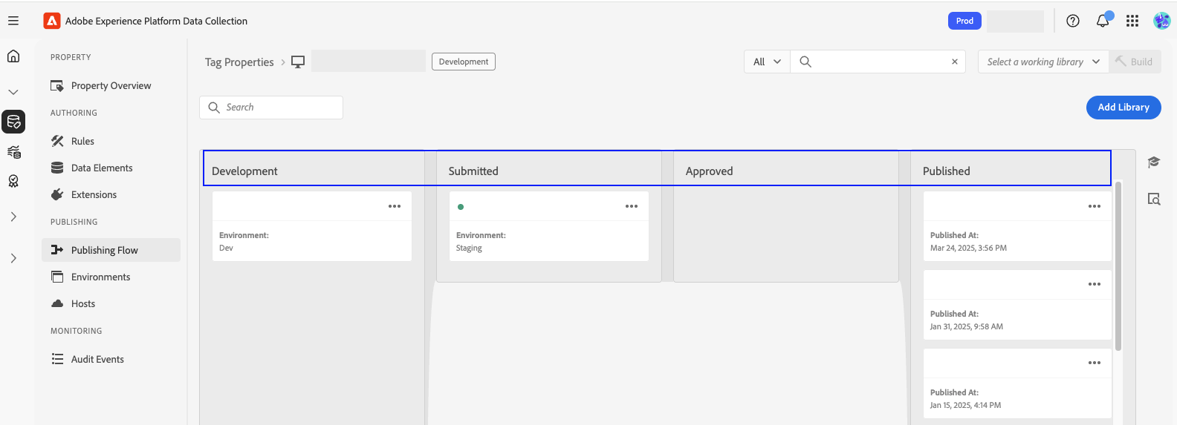The height and width of the screenshot is (425, 1177).
Task: Open the graduation cap learning panel icon
Action: pos(1154,162)
